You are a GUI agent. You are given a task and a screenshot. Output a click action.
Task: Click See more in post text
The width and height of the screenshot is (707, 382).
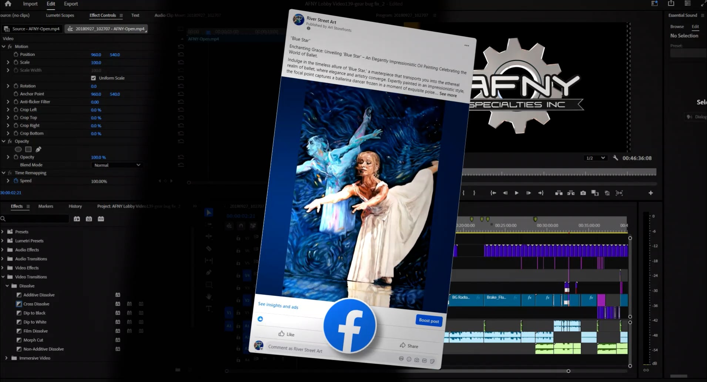pos(448,94)
